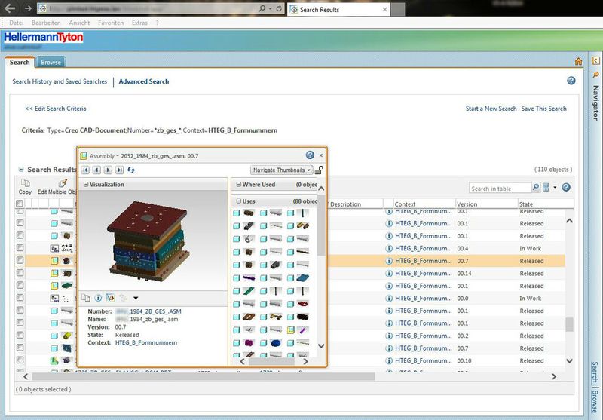603x420 pixels.
Task: Open help in the Assembly popup header
Action: click(x=310, y=155)
